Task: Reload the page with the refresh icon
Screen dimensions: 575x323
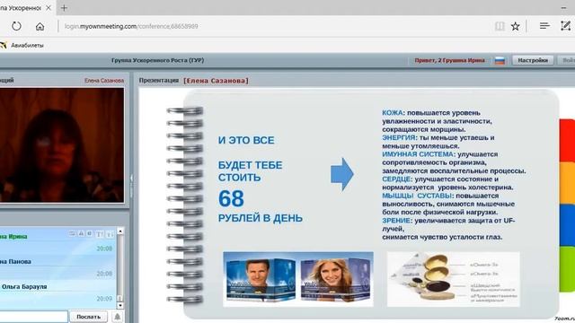Action: (x=16, y=26)
